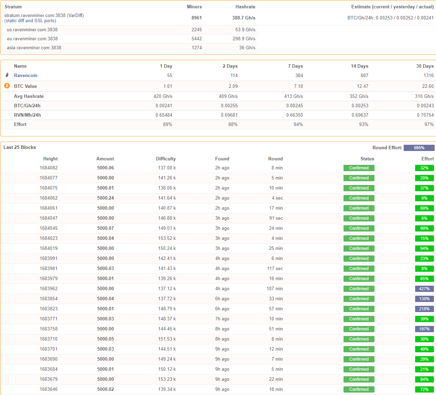Select stratum.ravenminer.com:3838 (VarDiff) text

point(44,15)
